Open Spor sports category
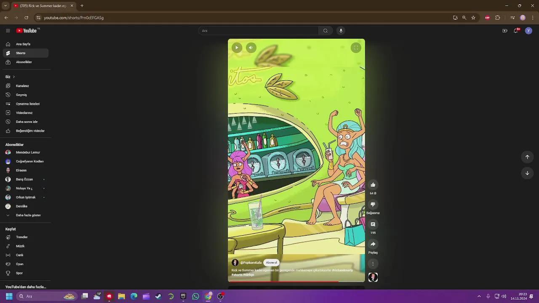Viewport: 539px width, 303px height. tap(25, 273)
